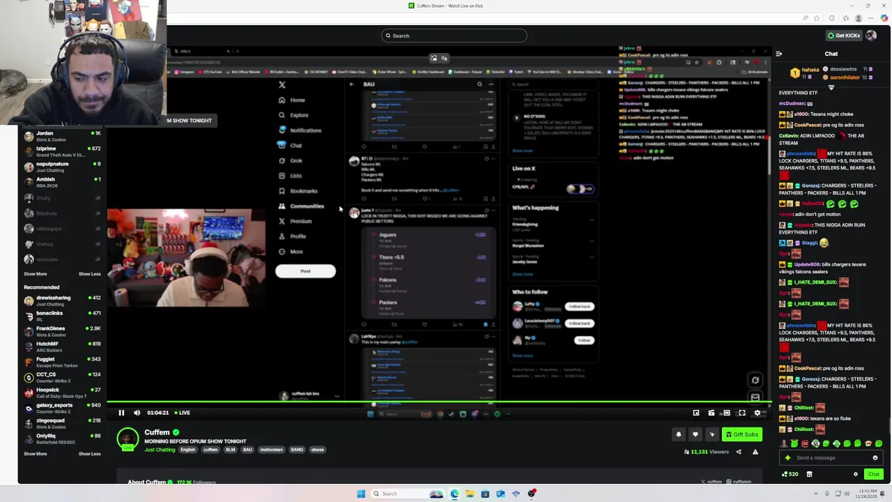This screenshot has width=892, height=502.
Task: Open the chat shop storefront icon
Action: (809, 474)
